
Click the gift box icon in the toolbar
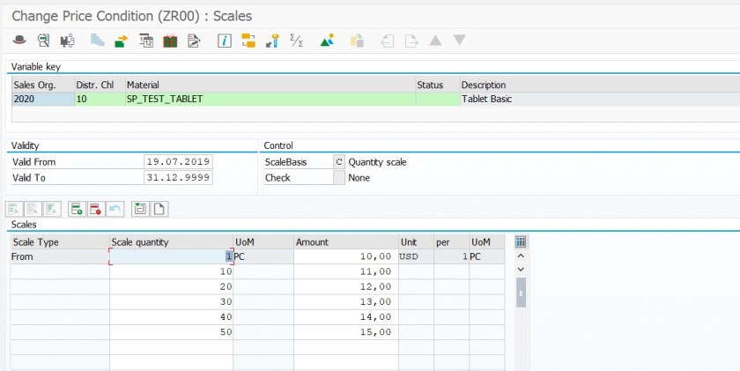tap(170, 41)
